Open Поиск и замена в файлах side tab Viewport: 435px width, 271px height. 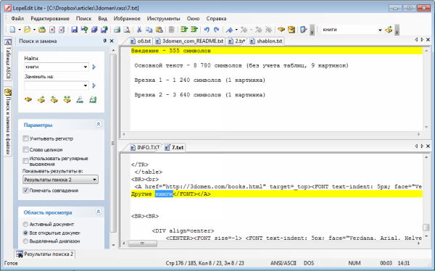[x=8, y=122]
